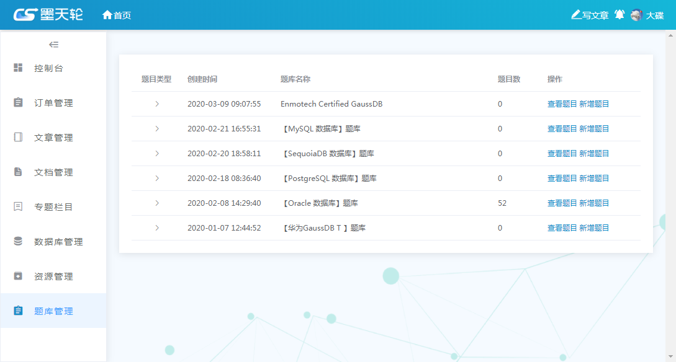The image size is (676, 362).
Task: Click the user avatar in the header
Action: point(636,15)
